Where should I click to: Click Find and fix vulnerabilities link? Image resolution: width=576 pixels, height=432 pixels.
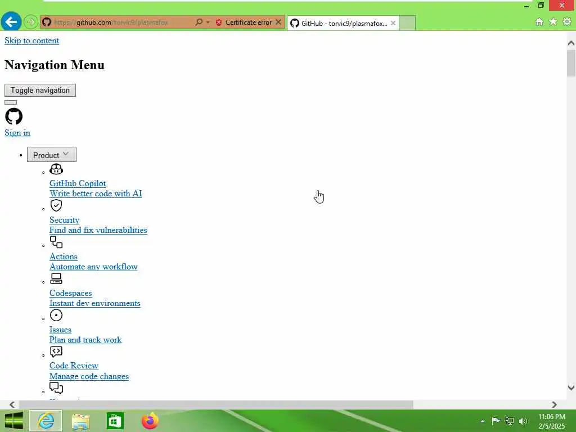(x=98, y=230)
